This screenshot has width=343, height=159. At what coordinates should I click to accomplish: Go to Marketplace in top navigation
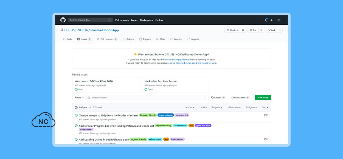[x=146, y=20]
